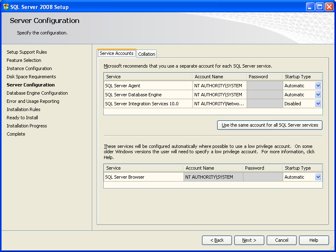Switch to the Collation tab
The width and height of the screenshot is (336, 252).
(147, 54)
